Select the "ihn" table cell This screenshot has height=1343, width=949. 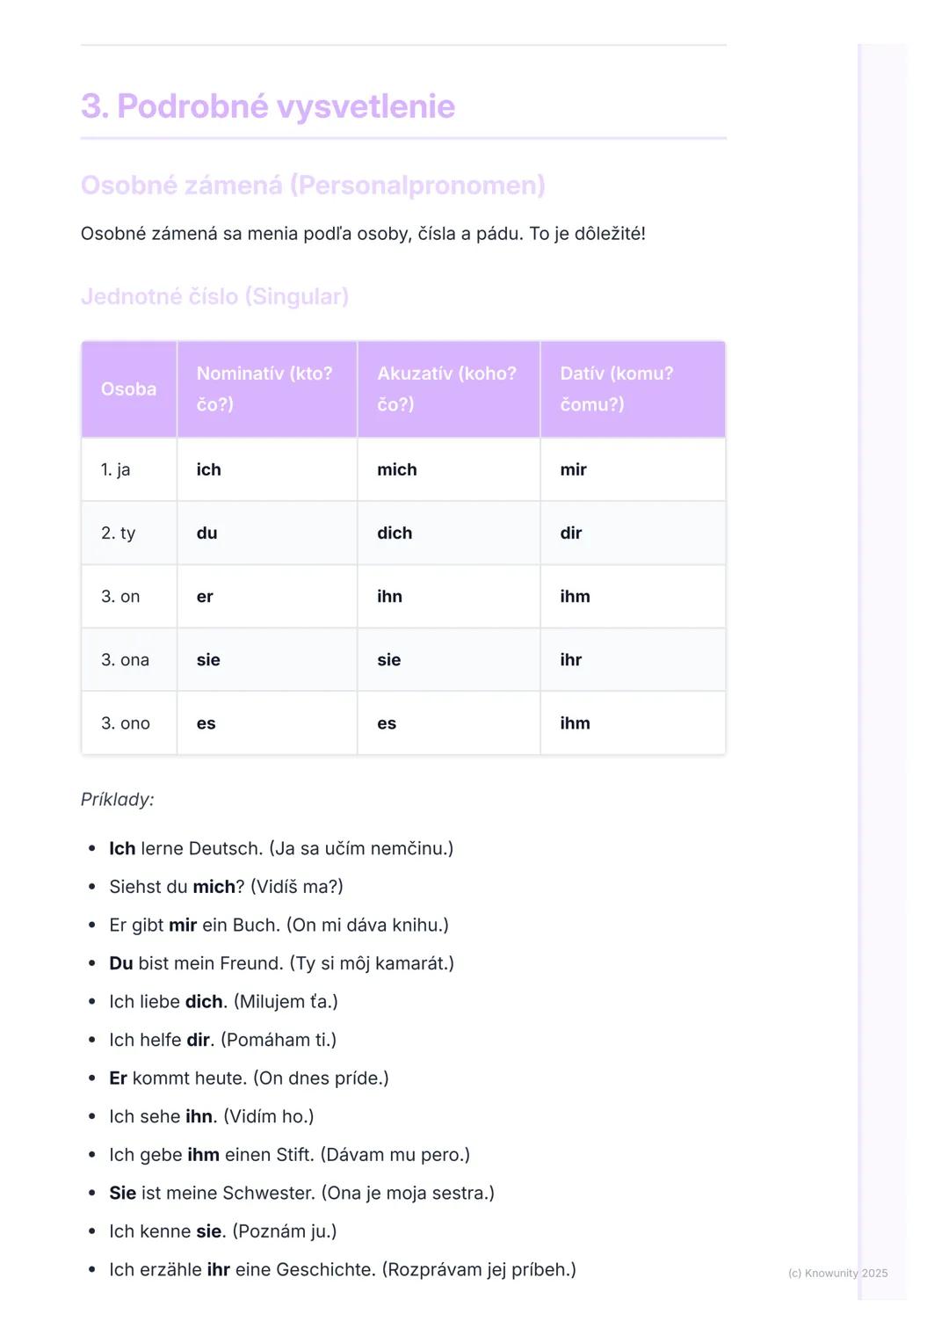(390, 596)
